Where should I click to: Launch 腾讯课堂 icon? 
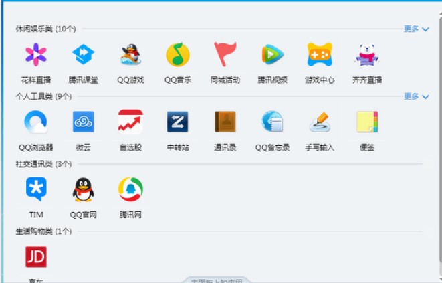(83, 54)
